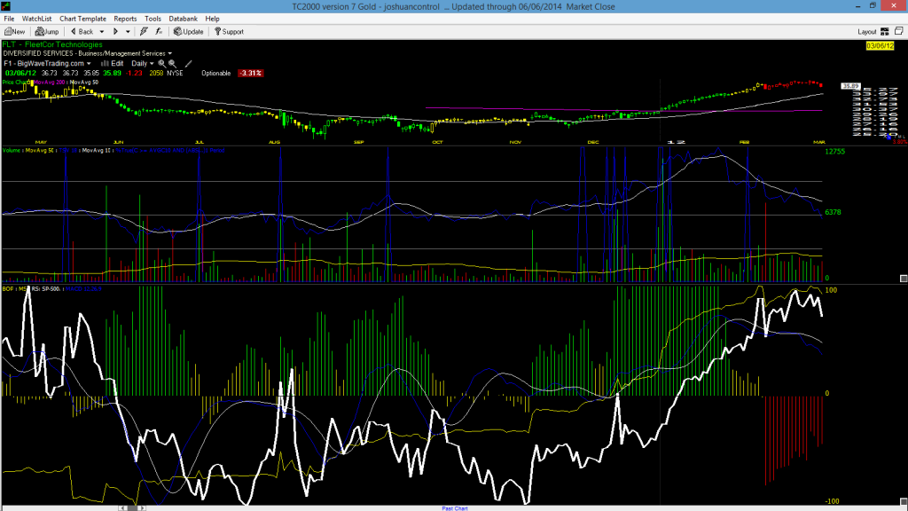Click the 12755 volume scale value
This screenshot has height=511, width=908.
pos(835,151)
